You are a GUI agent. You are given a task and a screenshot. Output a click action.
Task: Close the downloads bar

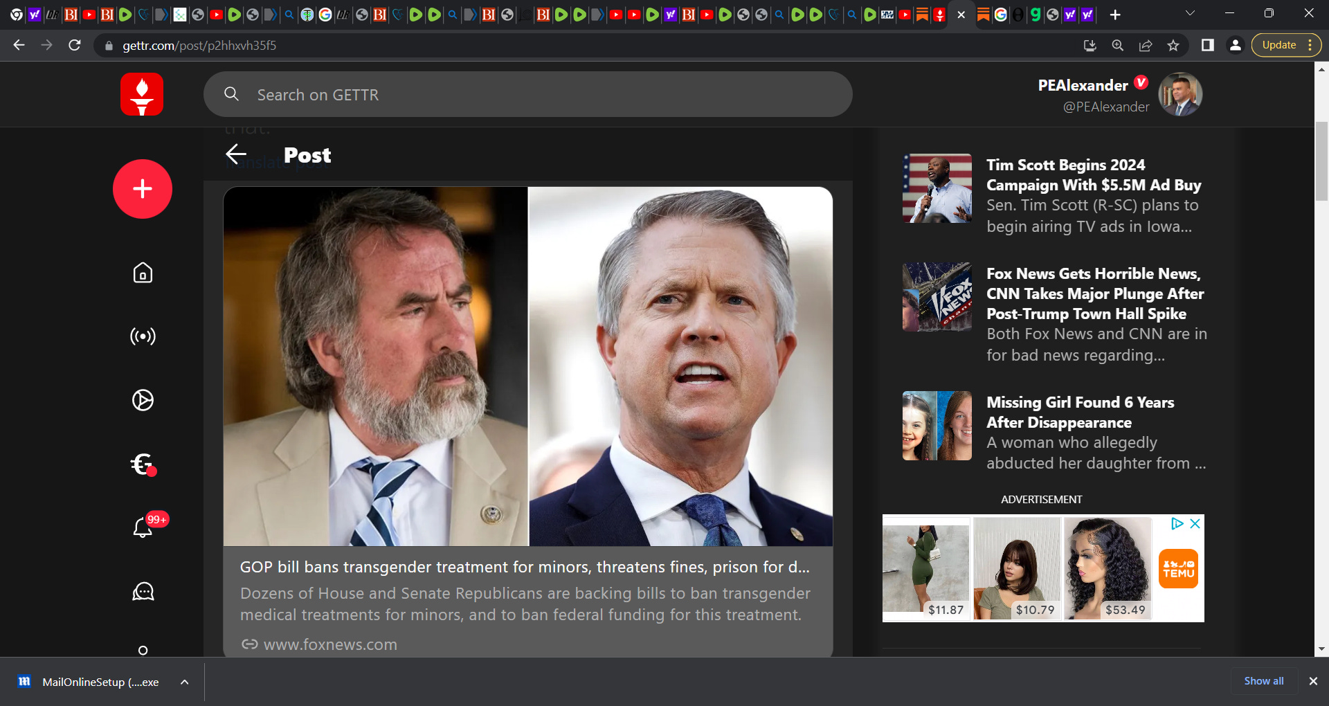[x=1313, y=681]
